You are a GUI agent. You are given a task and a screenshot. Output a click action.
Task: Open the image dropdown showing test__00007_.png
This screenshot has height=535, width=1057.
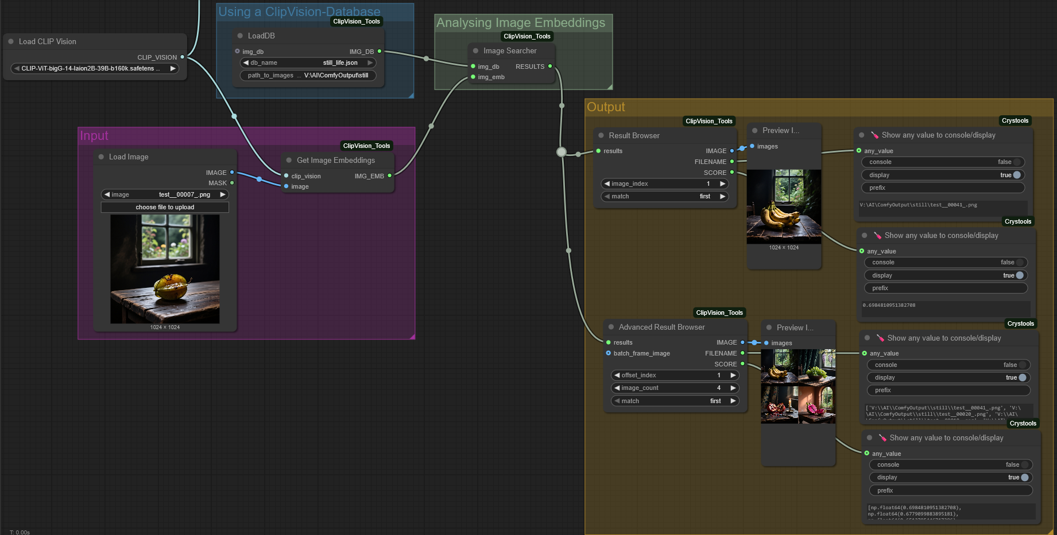165,194
